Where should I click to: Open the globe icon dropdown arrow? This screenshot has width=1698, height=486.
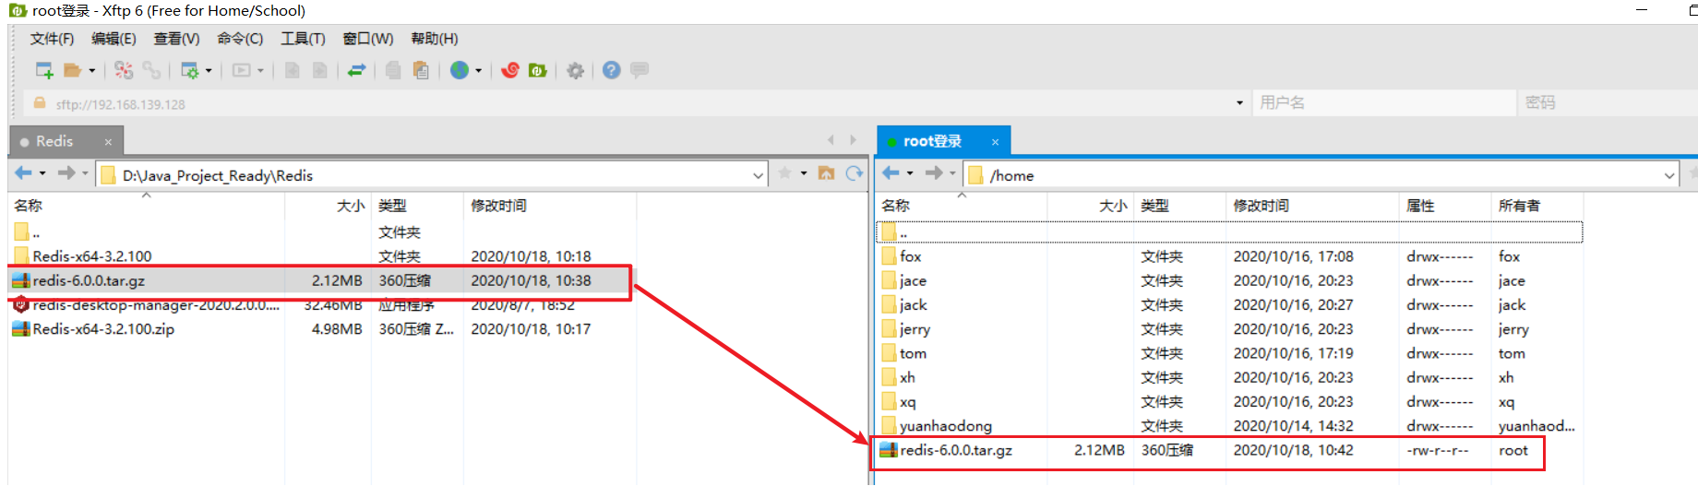tap(478, 70)
